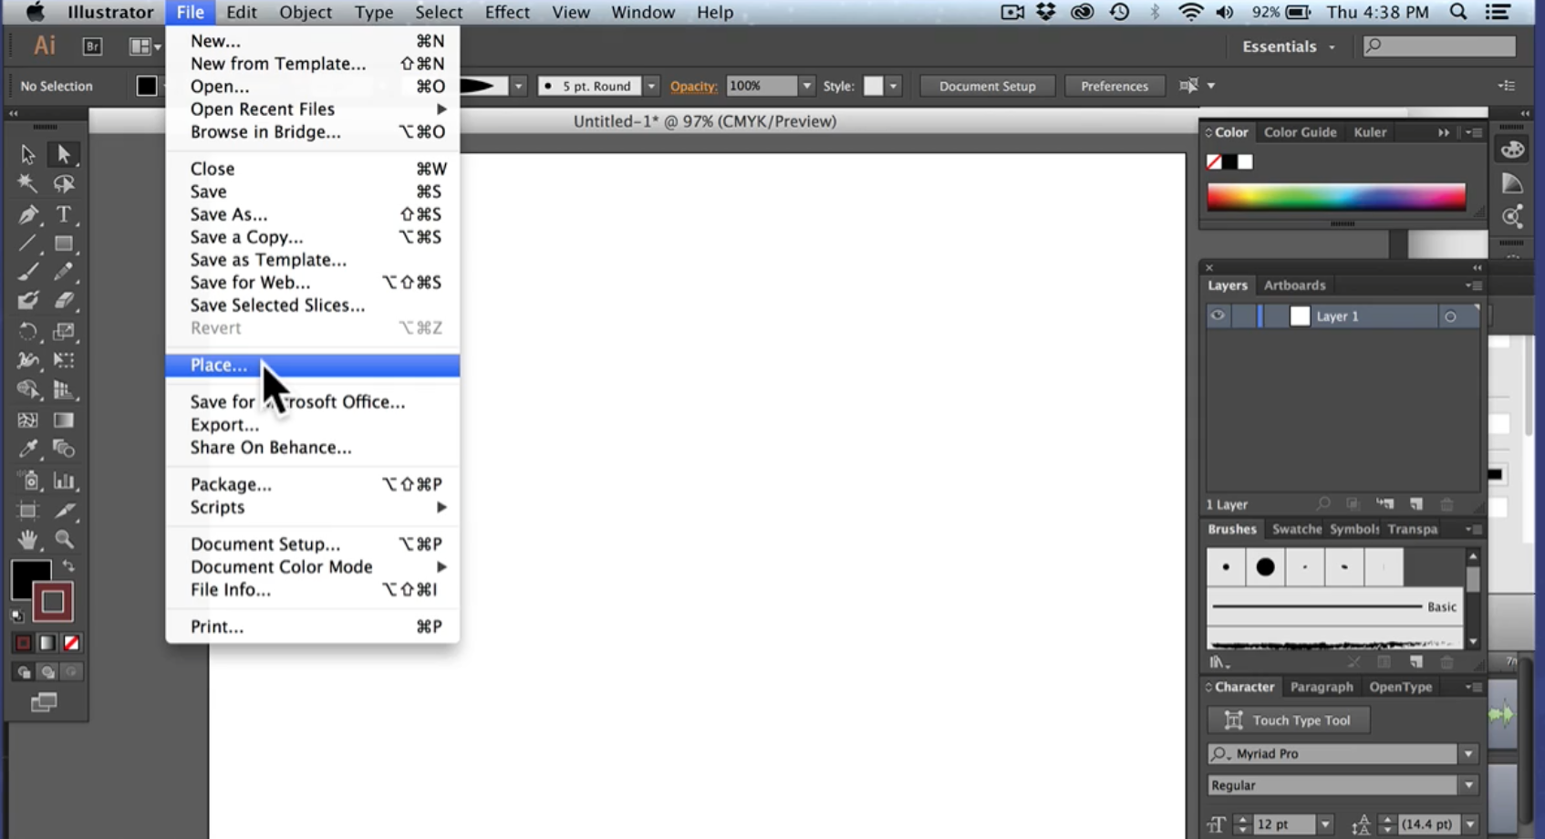Select the Direct Selection tool
The image size is (1545, 839).
tap(63, 154)
